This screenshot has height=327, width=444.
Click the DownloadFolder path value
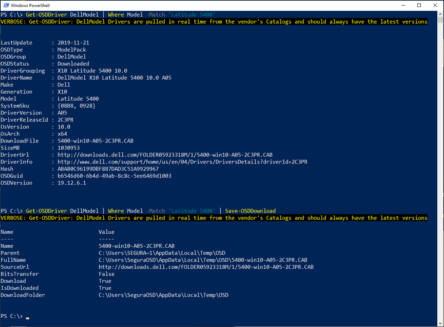(x=164, y=295)
